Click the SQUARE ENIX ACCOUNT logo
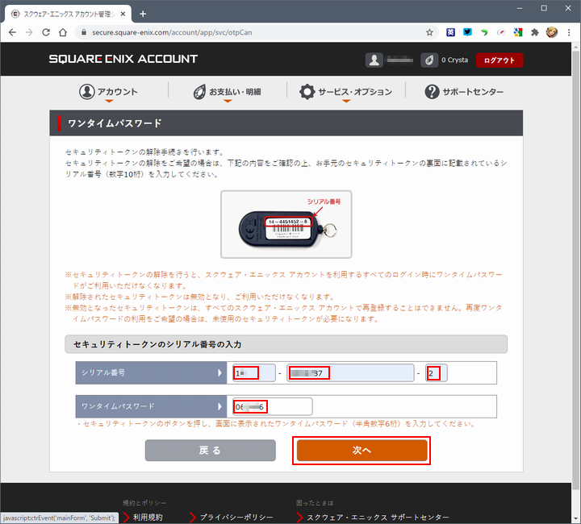 click(123, 59)
